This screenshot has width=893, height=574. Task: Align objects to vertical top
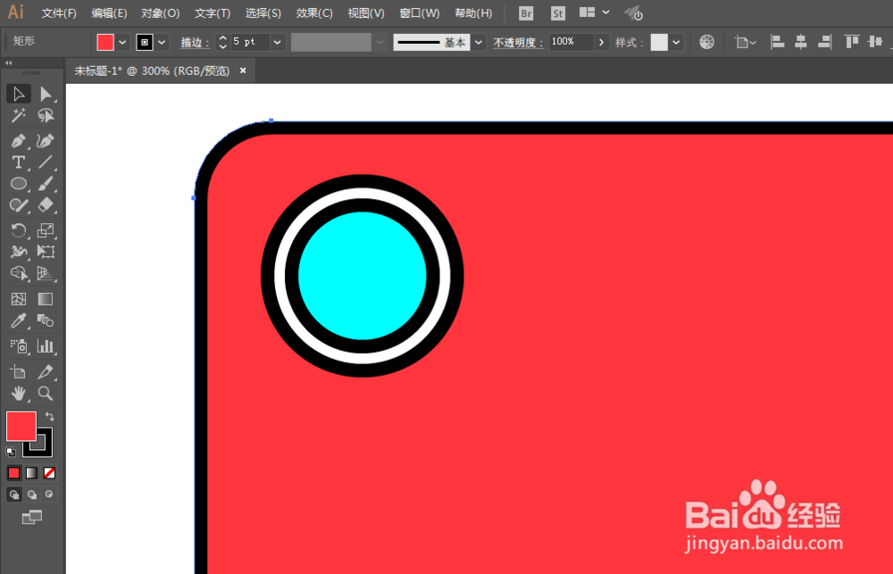click(852, 42)
